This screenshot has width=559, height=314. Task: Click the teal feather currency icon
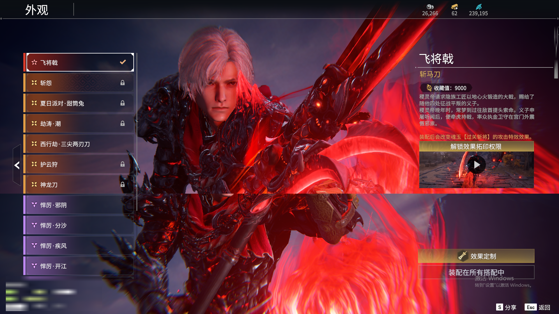tap(479, 7)
